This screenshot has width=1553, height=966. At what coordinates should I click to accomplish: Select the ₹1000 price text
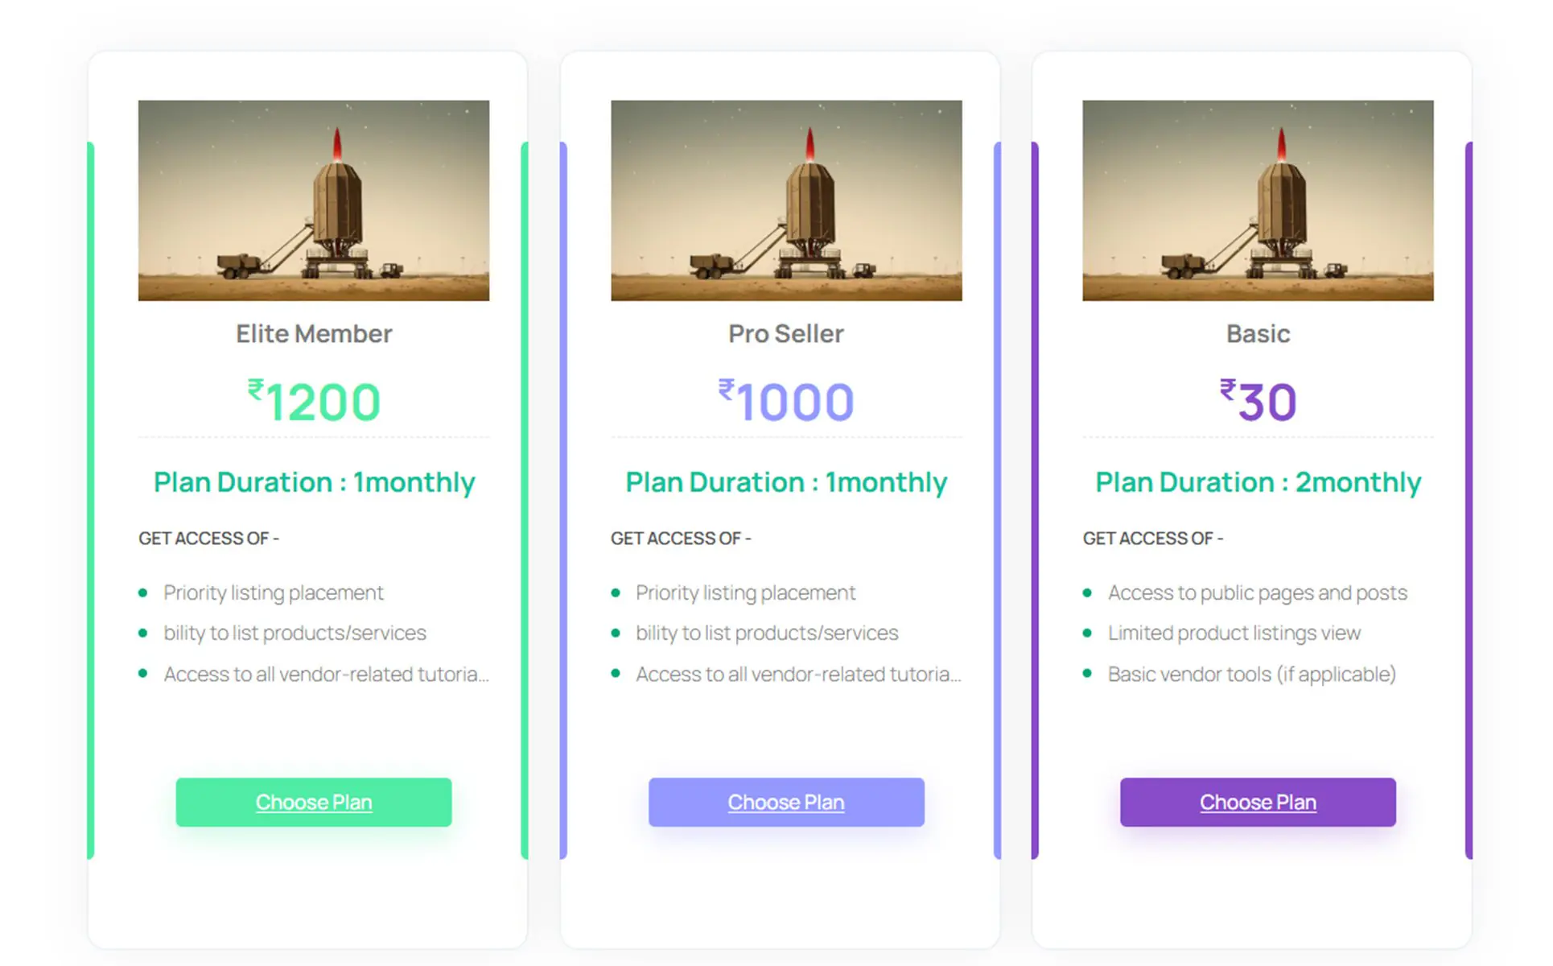(785, 400)
